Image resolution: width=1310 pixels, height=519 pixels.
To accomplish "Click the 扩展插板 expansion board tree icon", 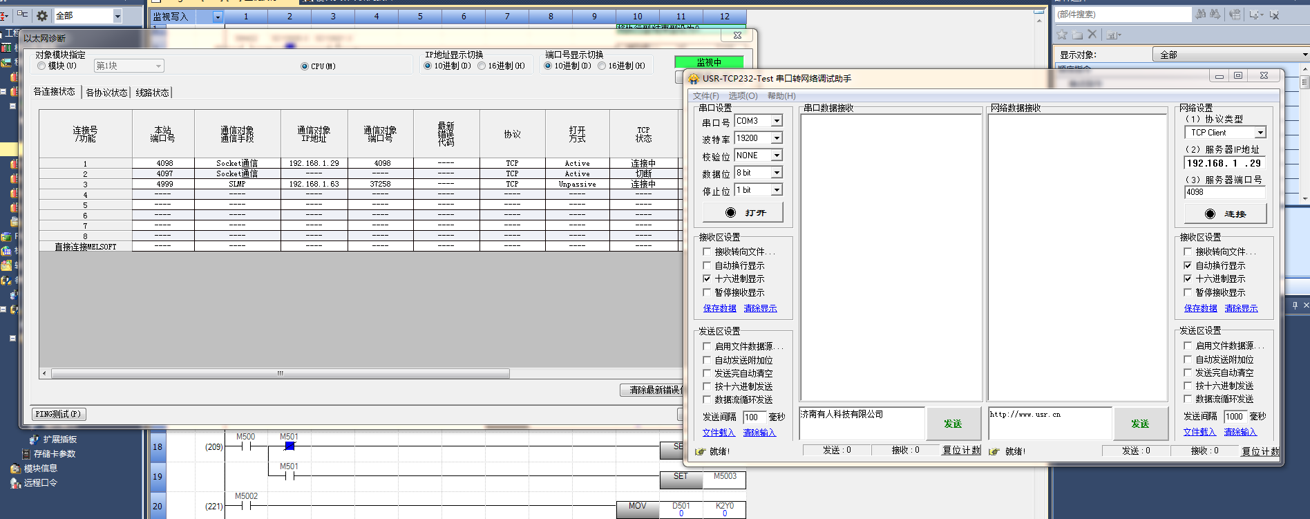I will pyautogui.click(x=34, y=440).
